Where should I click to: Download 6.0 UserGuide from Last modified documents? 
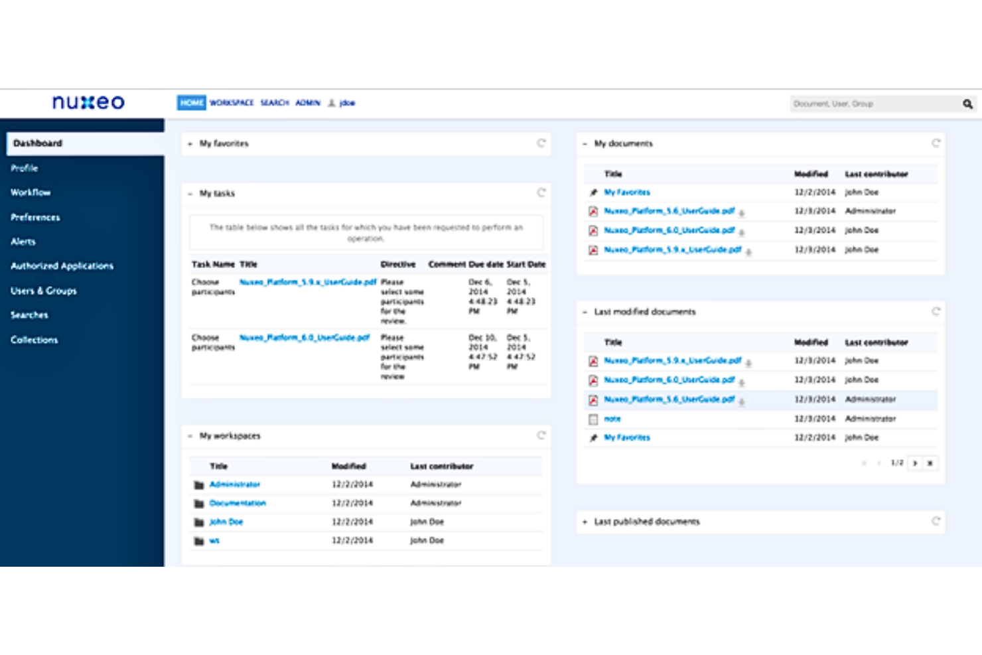click(742, 382)
